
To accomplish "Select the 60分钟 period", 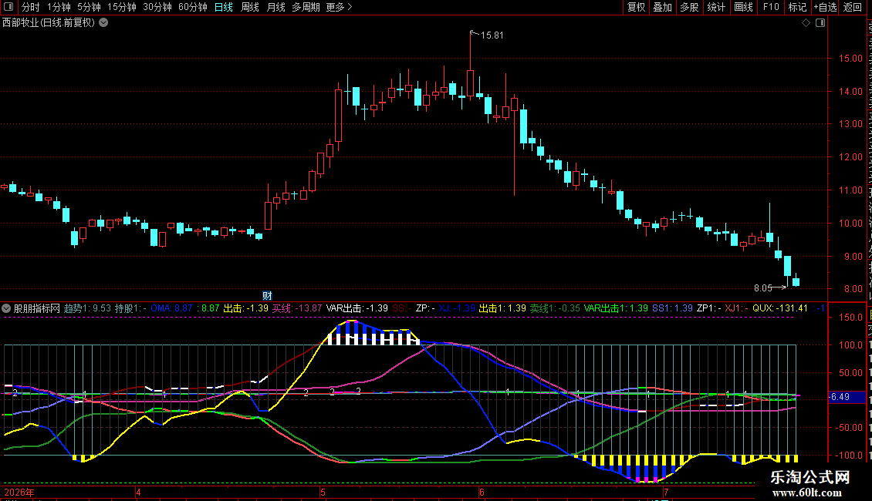I will (192, 7).
